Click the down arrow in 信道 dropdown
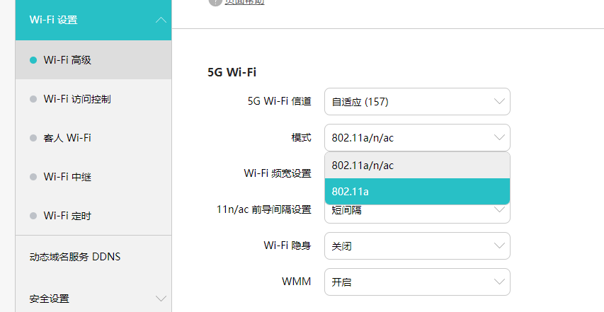This screenshot has width=604, height=312. click(498, 102)
